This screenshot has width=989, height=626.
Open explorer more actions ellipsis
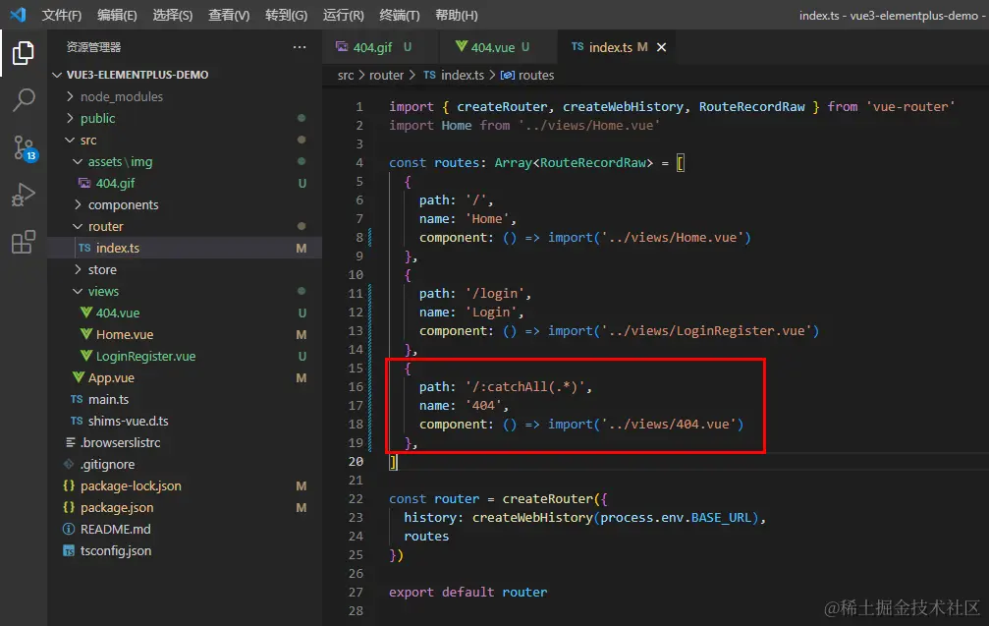[300, 47]
